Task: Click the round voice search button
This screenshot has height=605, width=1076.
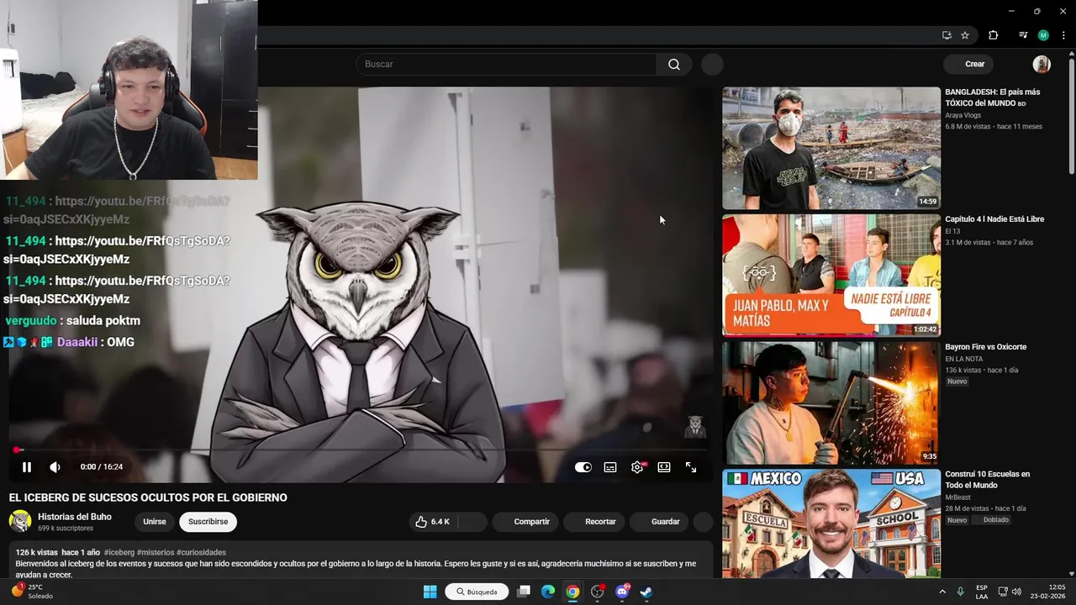Action: (712, 65)
